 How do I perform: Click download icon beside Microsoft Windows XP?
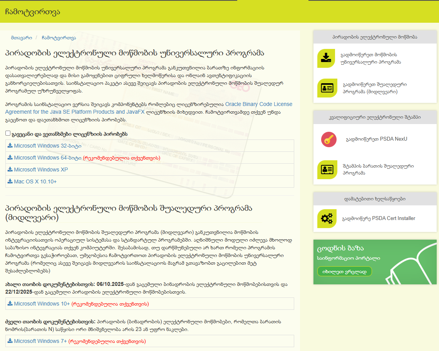(x=10, y=170)
